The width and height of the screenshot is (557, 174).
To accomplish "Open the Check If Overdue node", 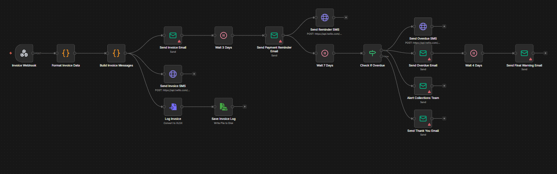I will (x=372, y=53).
